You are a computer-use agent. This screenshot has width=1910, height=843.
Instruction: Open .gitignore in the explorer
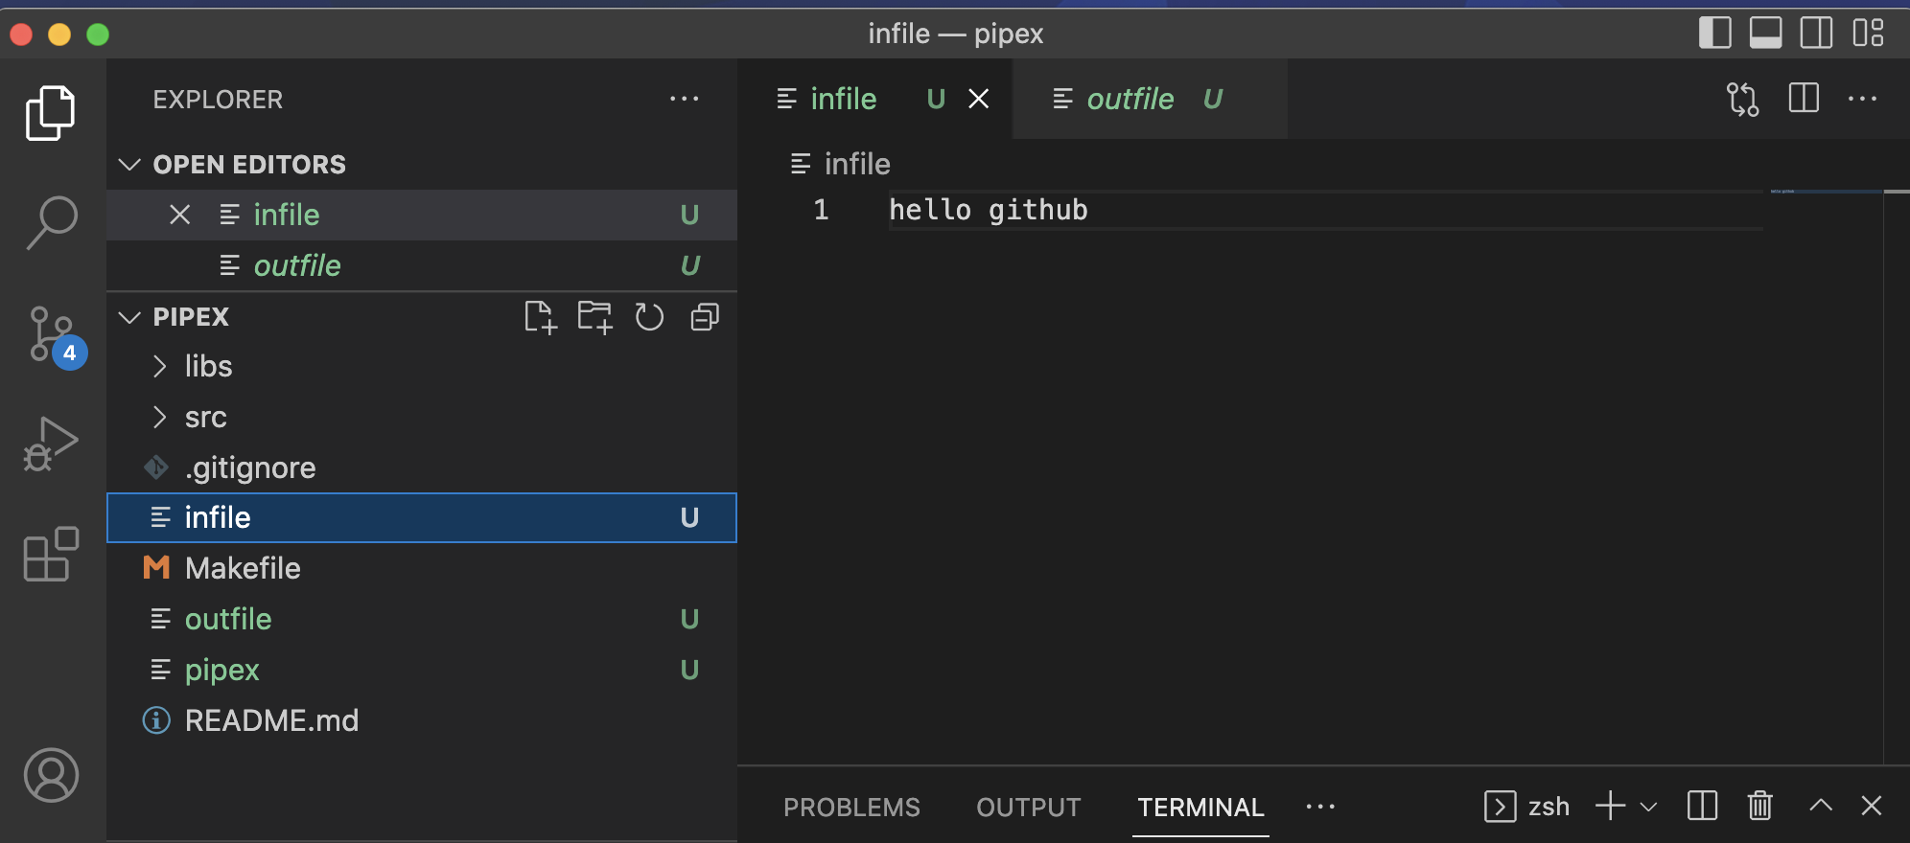click(x=422, y=467)
